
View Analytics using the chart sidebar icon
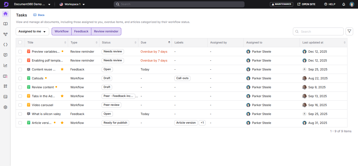click(5, 65)
